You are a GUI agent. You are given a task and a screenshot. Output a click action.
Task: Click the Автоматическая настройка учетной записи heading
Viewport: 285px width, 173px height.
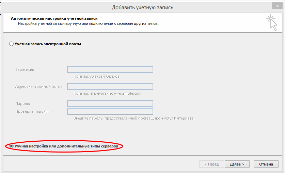tap(57, 18)
